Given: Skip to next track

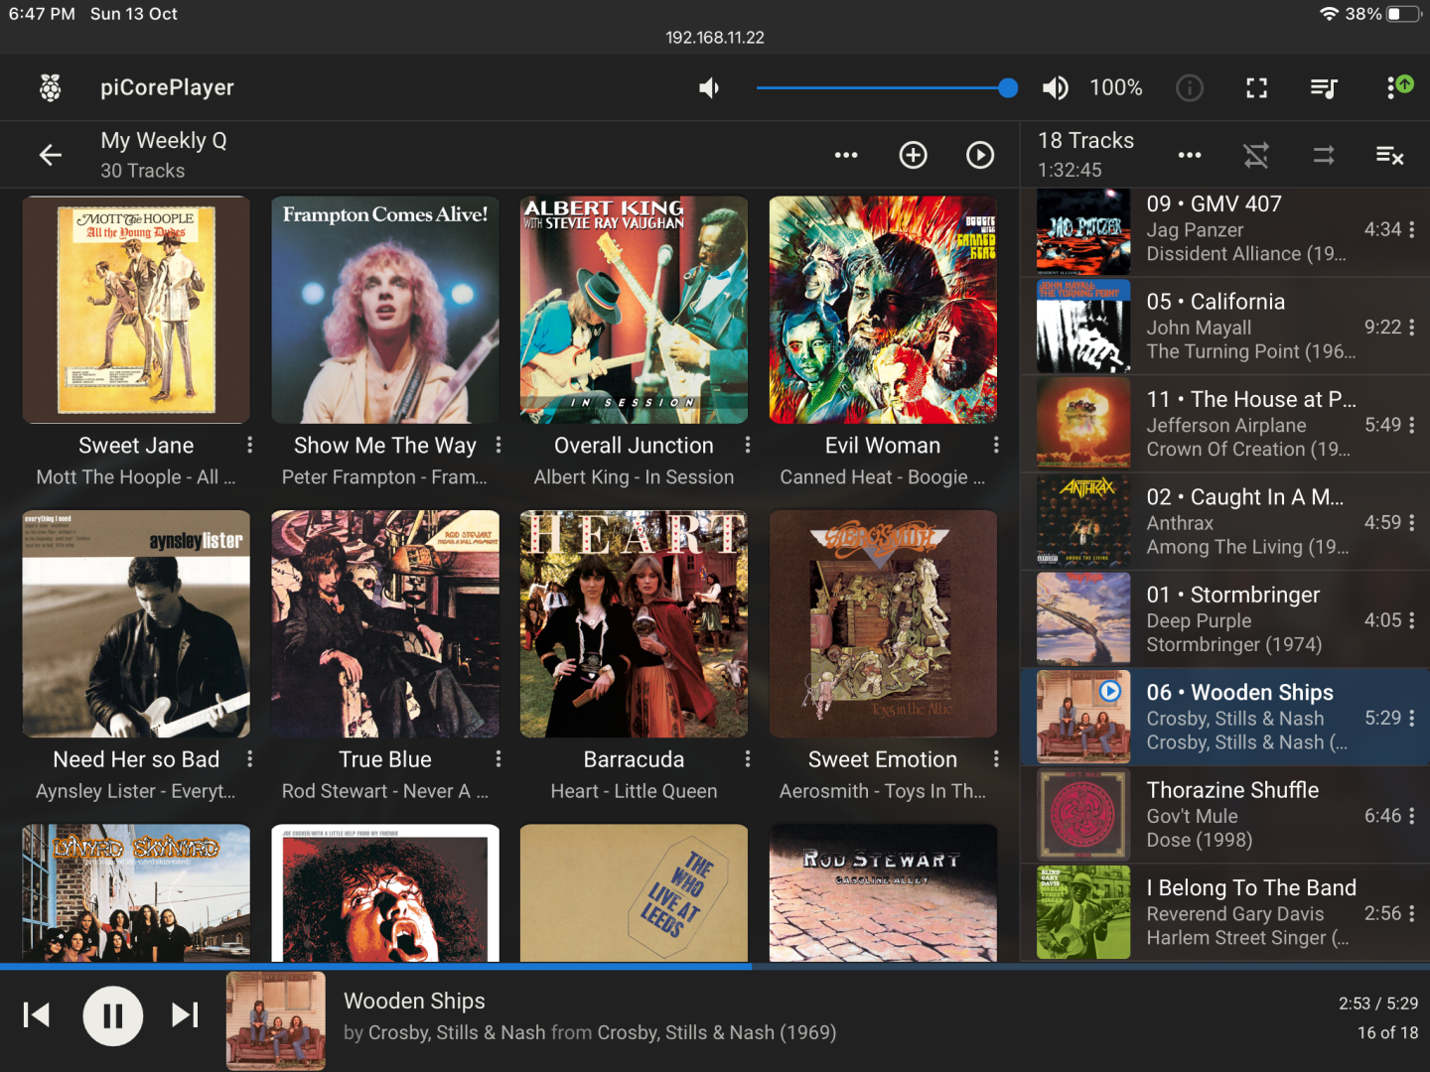Looking at the screenshot, I should pos(186,1015).
